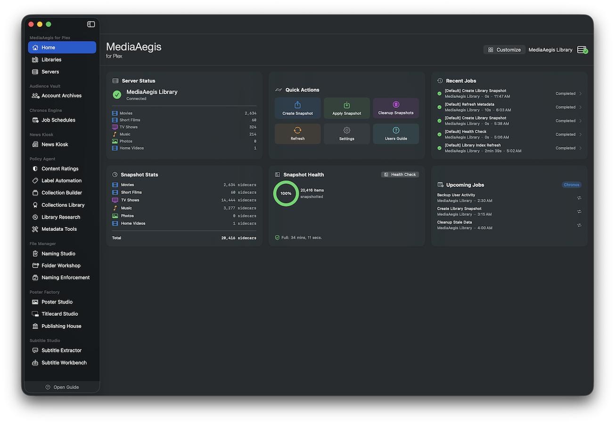Click repeat icon for Cleanup Stale Data
Image resolution: width=615 pixels, height=424 pixels.
point(579,225)
